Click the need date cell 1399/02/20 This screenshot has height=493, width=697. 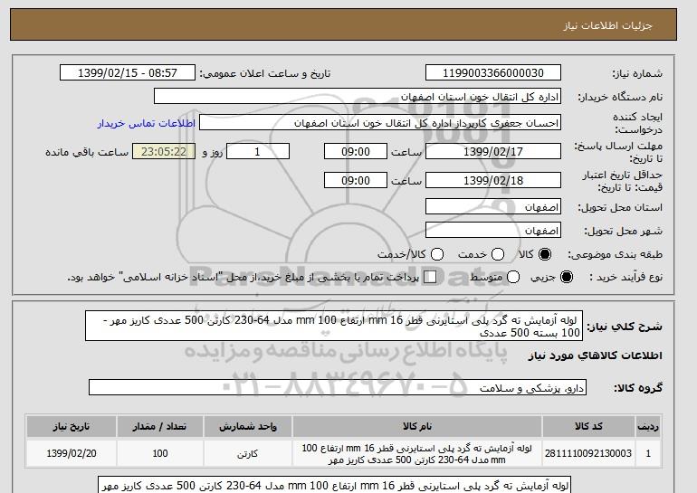pos(72,453)
